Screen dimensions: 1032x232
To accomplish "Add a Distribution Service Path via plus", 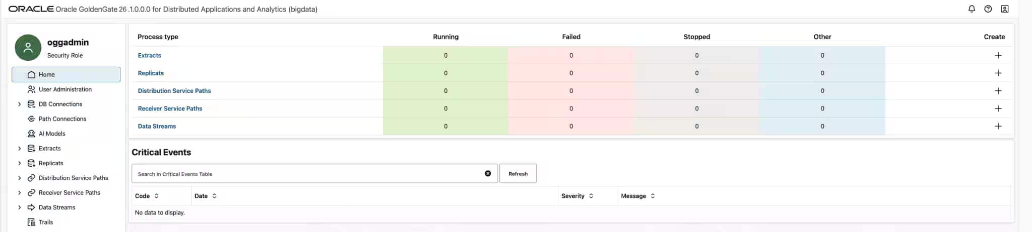I will click(x=998, y=91).
